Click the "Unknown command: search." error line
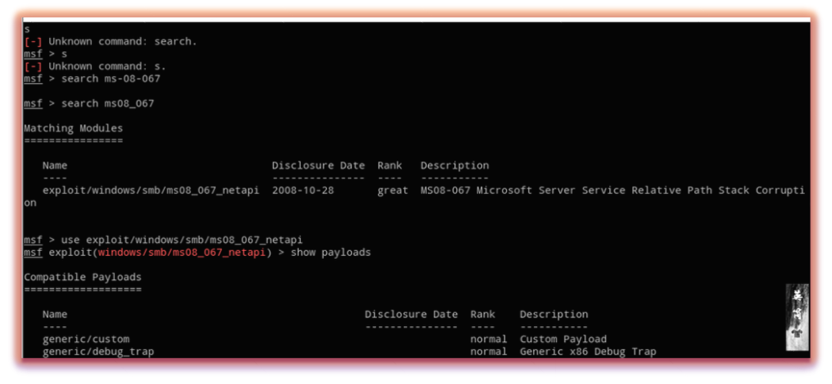 [123, 42]
